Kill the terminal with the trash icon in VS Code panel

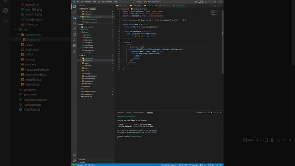pyautogui.click(x=212, y=113)
